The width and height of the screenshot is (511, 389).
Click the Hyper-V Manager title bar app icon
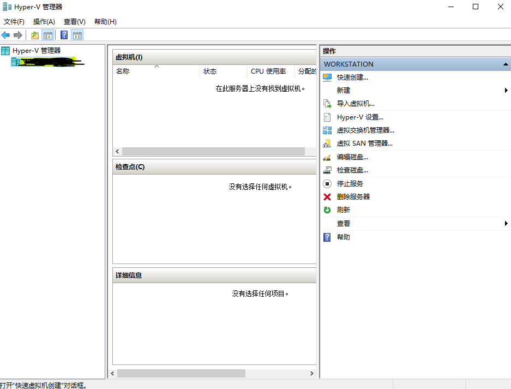(x=7, y=7)
